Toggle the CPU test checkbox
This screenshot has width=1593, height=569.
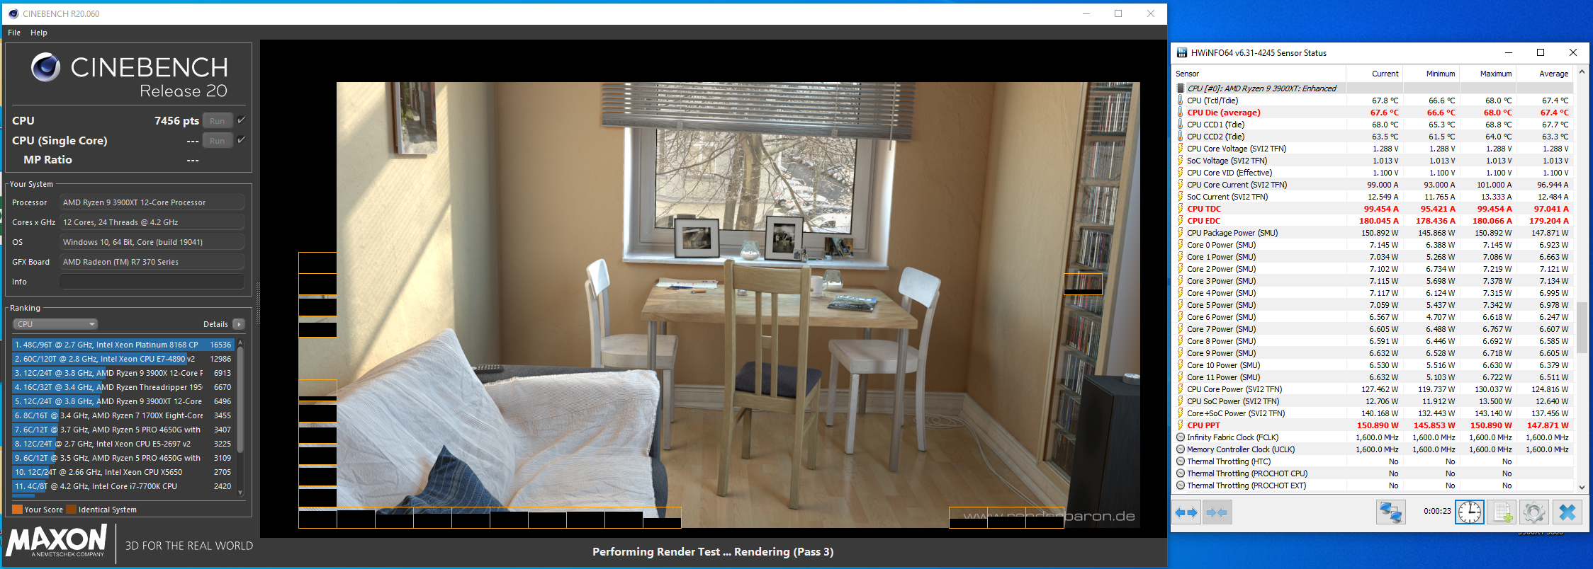coord(242,120)
